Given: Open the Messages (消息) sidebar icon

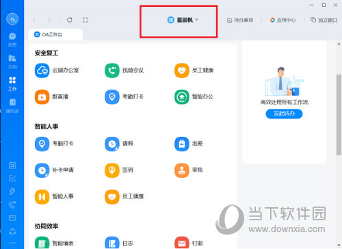Looking at the screenshot, I should pyautogui.click(x=12, y=39).
